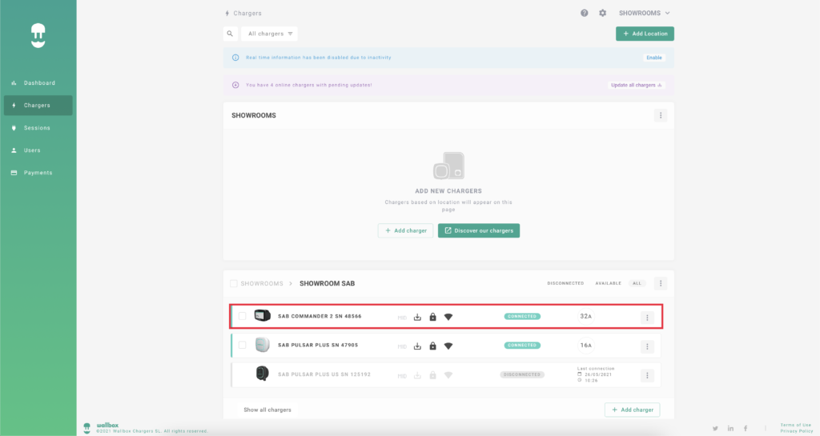Click the download icon for SAB Pulsar Plus SN 47905
Image resolution: width=820 pixels, height=436 pixels.
(x=417, y=346)
